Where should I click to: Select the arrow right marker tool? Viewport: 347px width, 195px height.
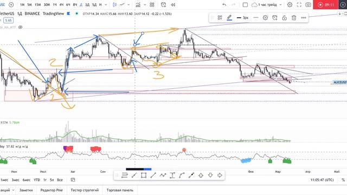[220, 175]
